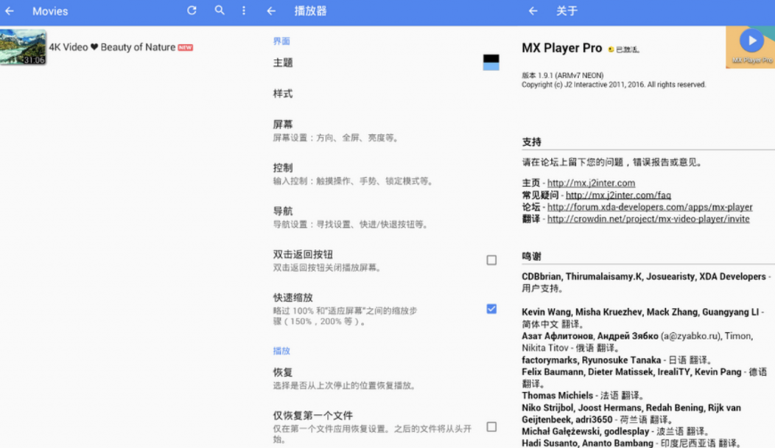775x448 pixels.
Task: Click the 关于 title in the toolbar
Action: [567, 11]
